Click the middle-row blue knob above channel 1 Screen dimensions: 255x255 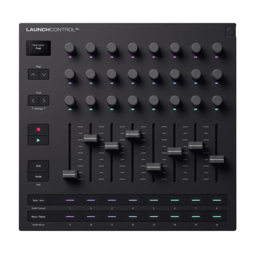pos(70,74)
